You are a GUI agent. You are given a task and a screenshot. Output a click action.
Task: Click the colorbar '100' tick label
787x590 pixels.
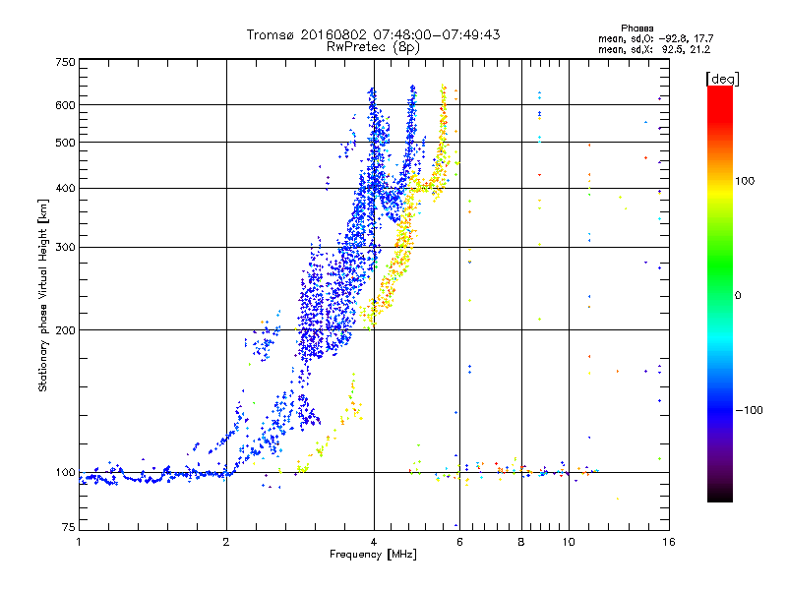pos(745,181)
